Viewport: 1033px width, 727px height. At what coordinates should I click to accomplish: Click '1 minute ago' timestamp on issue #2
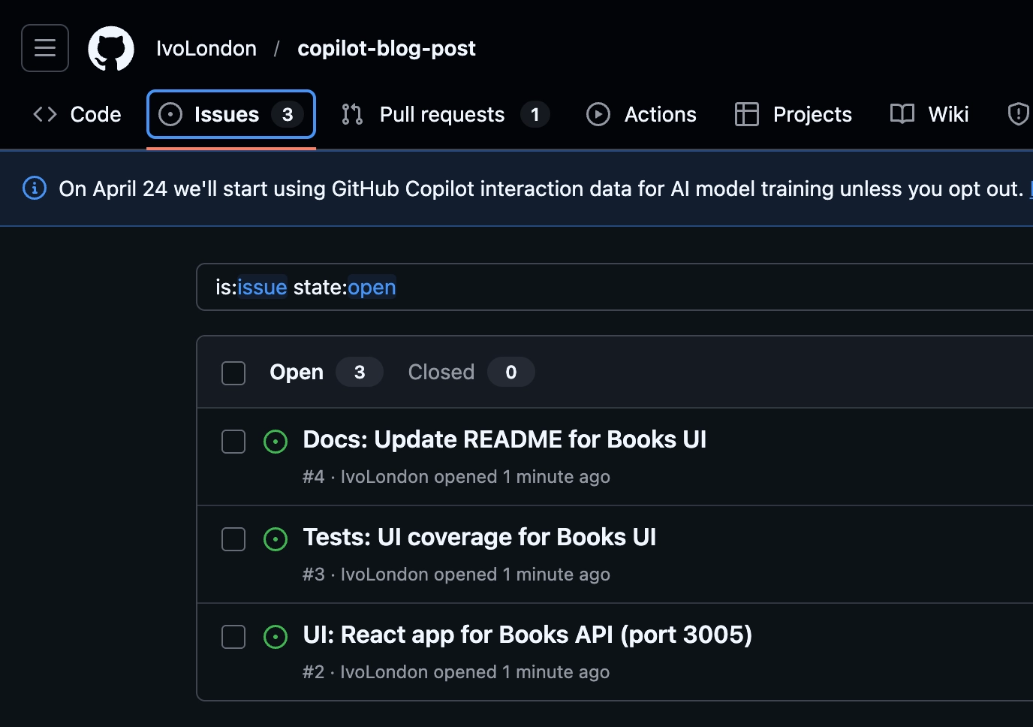point(556,672)
